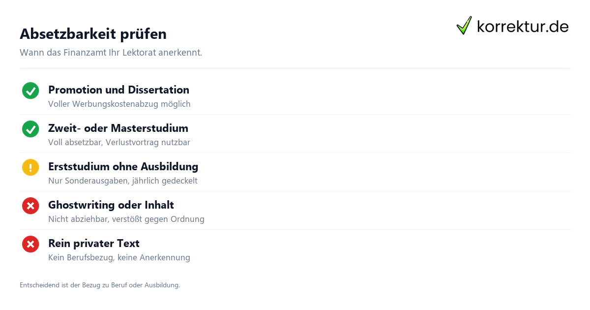Image resolution: width=590 pixels, height=310 pixels.
Task: Click the green checkmark beside Promotion und Dissertation
Action: (x=30, y=91)
